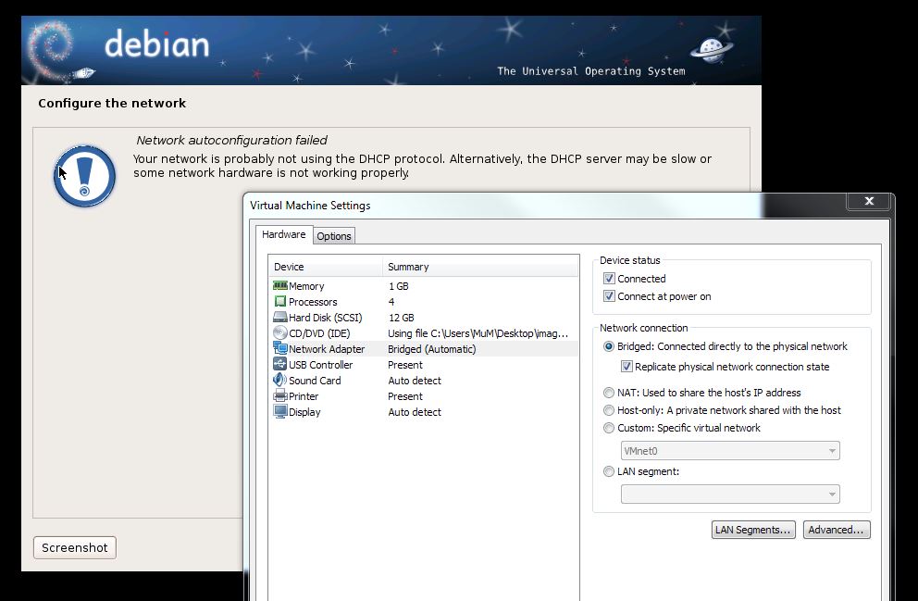The image size is (918, 601).
Task: Click 'Network autoconfiguration failed' heading
Action: pyautogui.click(x=231, y=140)
